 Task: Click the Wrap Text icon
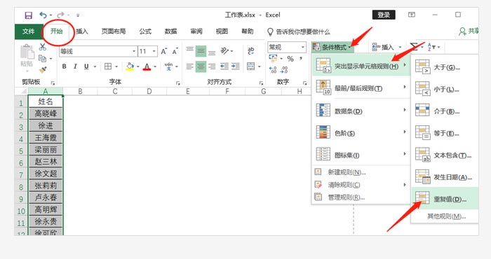click(x=251, y=50)
